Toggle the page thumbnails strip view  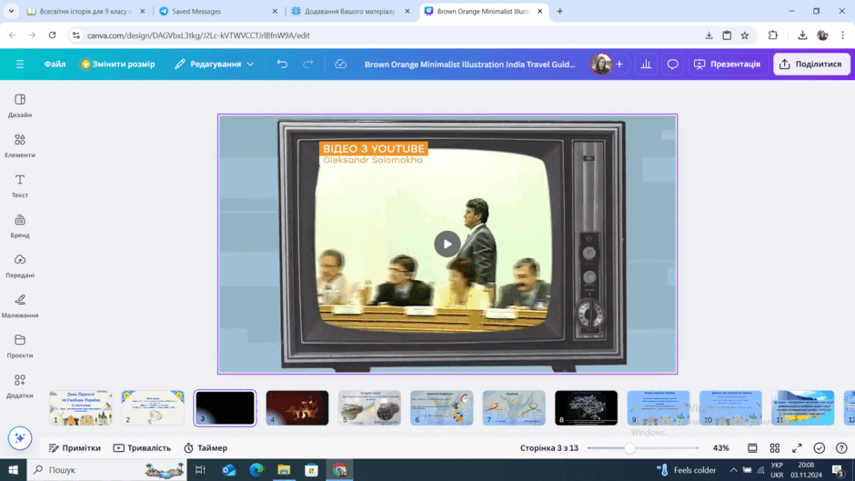[x=752, y=447]
